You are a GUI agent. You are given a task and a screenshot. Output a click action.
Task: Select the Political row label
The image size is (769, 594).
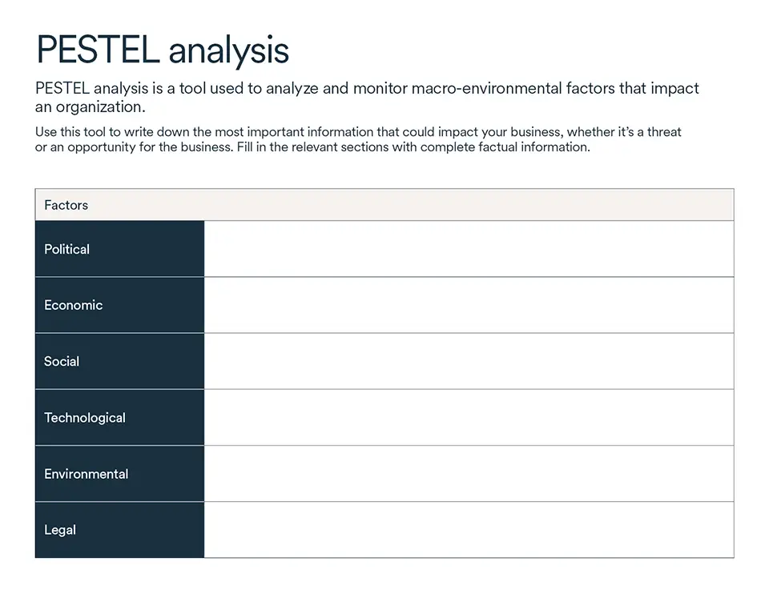click(67, 249)
